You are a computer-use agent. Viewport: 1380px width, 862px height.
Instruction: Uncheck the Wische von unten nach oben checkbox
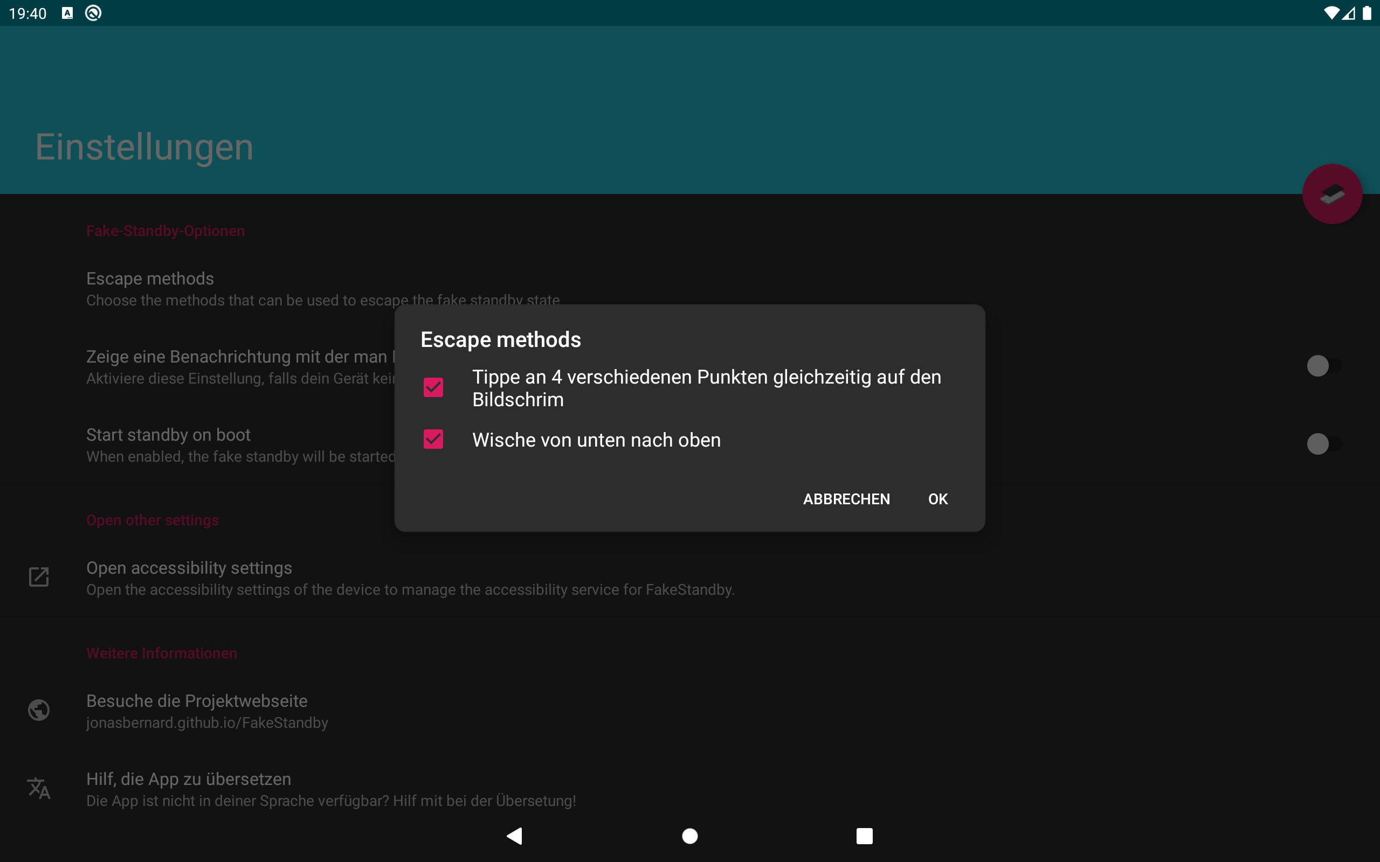click(x=433, y=440)
